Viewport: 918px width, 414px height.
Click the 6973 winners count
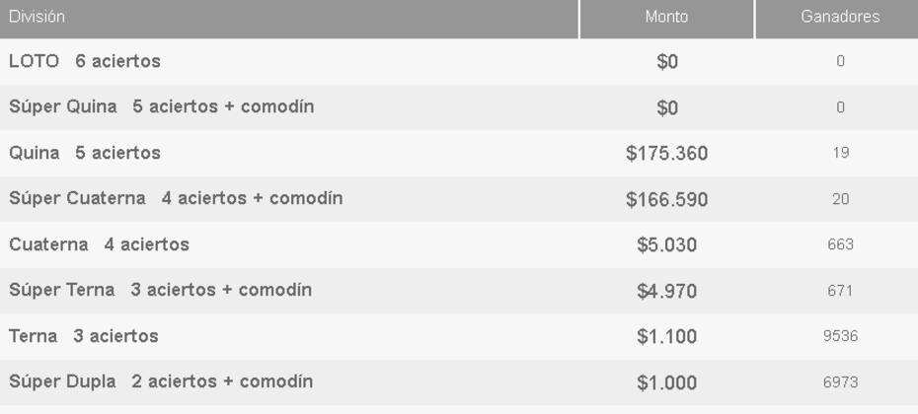pos(840,382)
